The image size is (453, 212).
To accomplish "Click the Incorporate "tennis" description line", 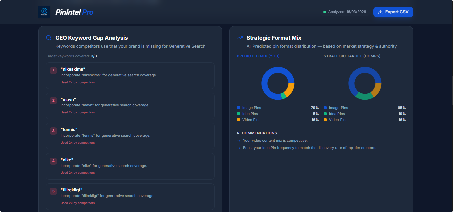I will tap(105, 136).
